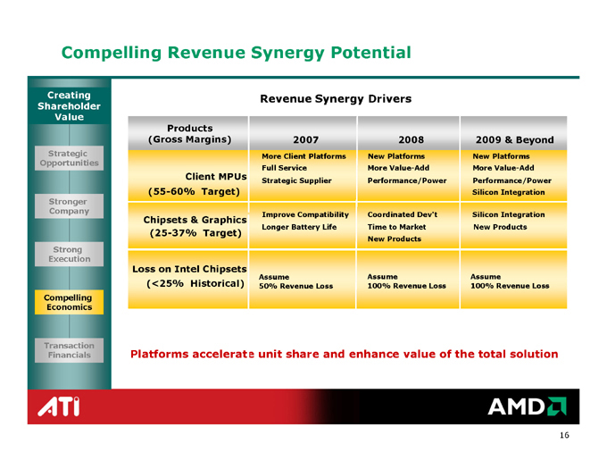Select the 2007 column header

pos(305,139)
